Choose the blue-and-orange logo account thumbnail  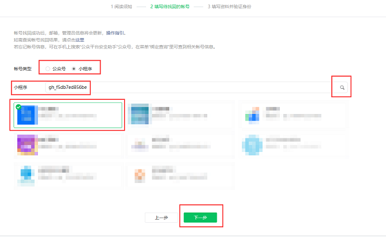tap(252, 115)
